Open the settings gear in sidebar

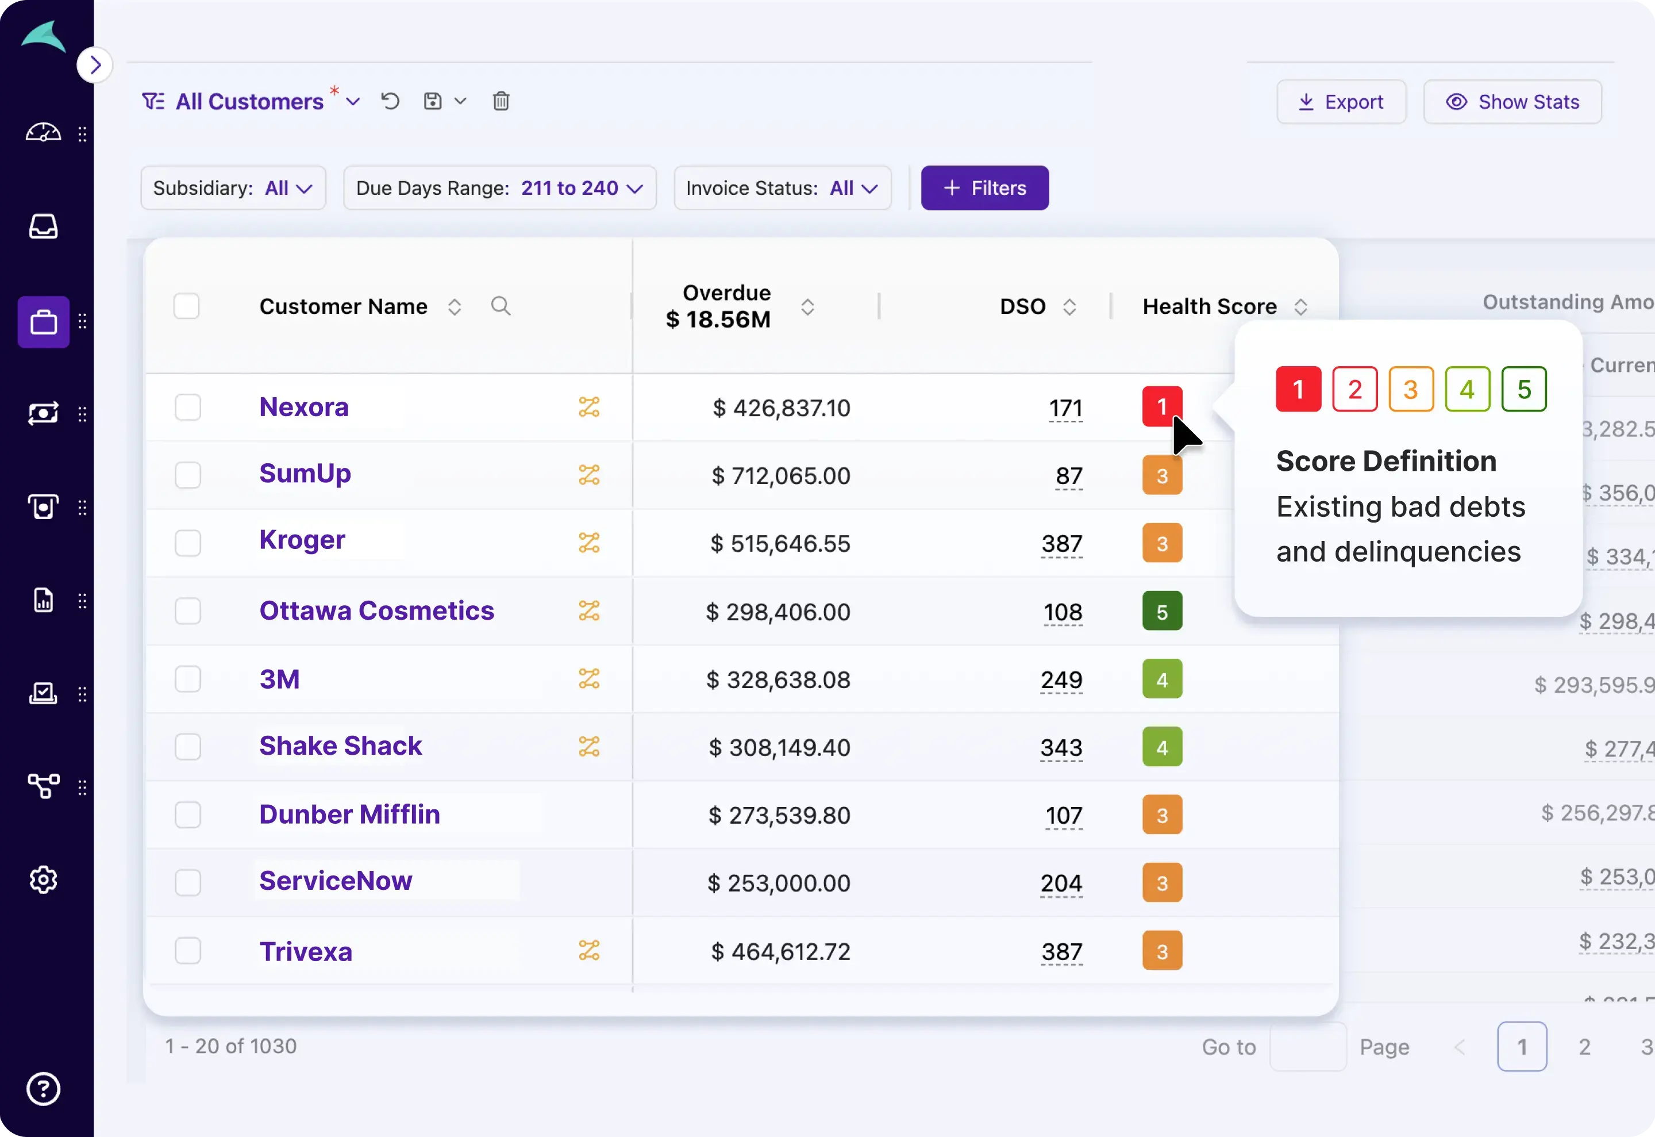(44, 880)
